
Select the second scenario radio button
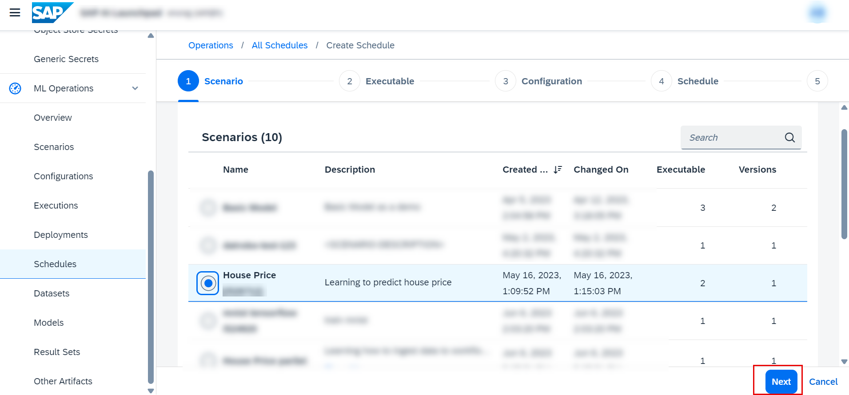point(208,245)
